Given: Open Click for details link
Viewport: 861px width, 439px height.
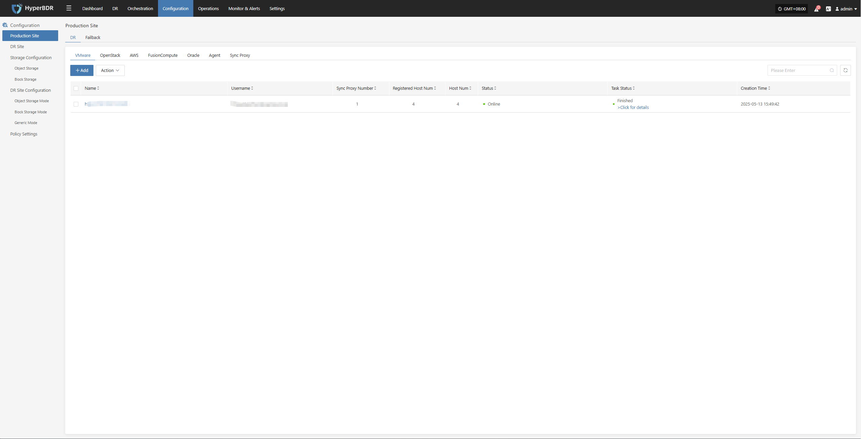Looking at the screenshot, I should tap(633, 107).
